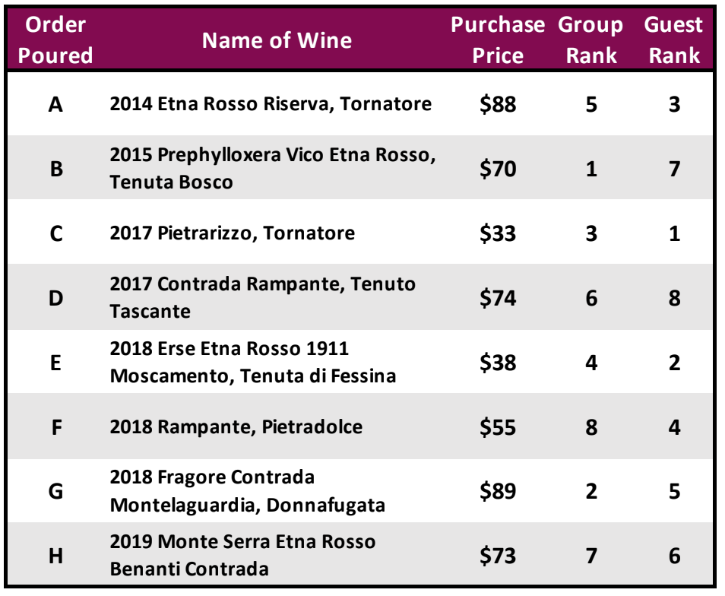Select the 2018 Erse Etna Rosso entry
Image resolution: width=725 pixels, height=596 pixels.
pyautogui.click(x=253, y=362)
